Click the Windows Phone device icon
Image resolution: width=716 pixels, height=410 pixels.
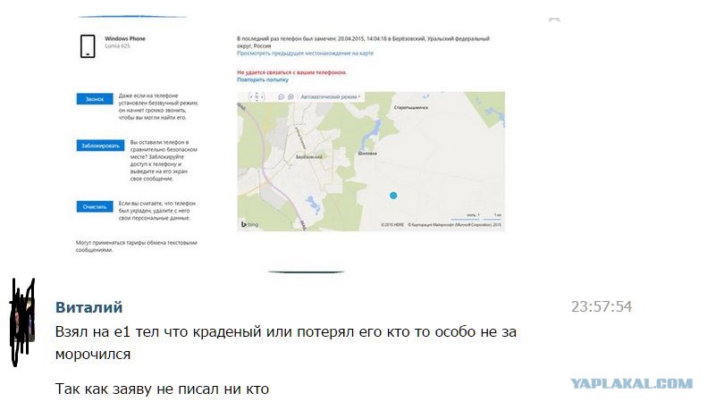tap(88, 46)
